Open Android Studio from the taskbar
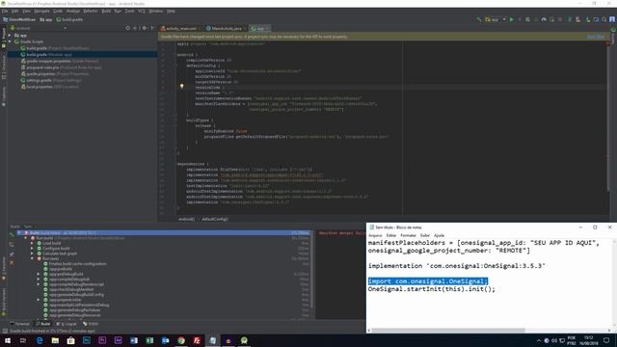617x347 pixels. click(x=244, y=340)
